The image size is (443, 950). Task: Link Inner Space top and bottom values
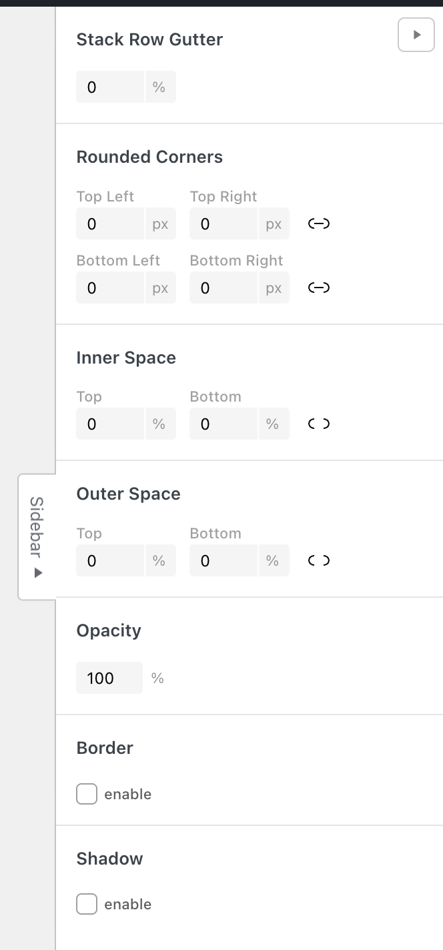click(x=319, y=424)
